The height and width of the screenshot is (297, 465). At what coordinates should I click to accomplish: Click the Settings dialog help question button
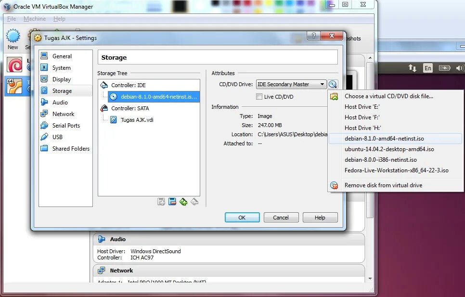coord(314,36)
